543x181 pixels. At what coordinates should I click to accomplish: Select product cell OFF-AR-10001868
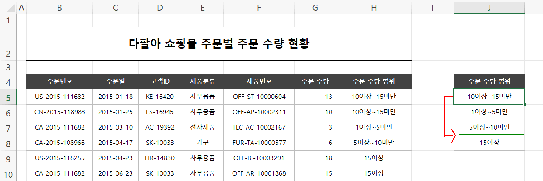point(259,173)
